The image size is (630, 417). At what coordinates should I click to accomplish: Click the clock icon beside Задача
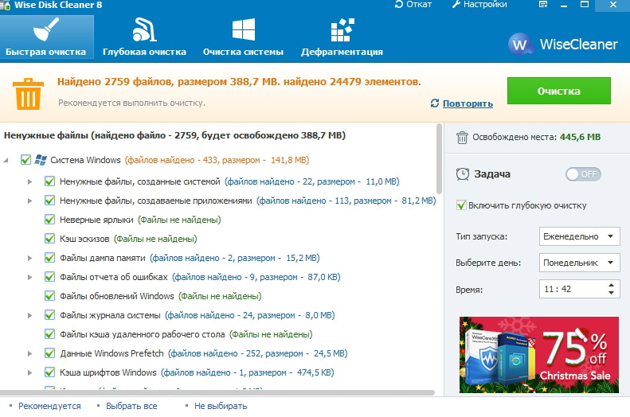click(x=463, y=173)
